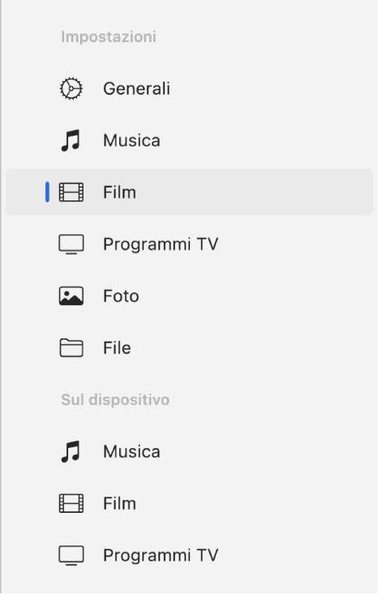378x594 pixels.
Task: Show Programmi TV under Sul dispositivo
Action: click(189, 556)
